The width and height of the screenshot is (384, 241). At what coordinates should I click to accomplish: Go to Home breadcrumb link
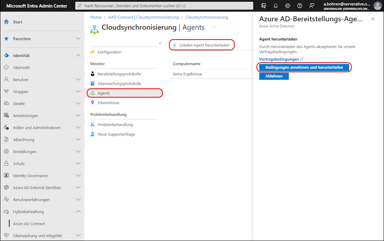96,17
